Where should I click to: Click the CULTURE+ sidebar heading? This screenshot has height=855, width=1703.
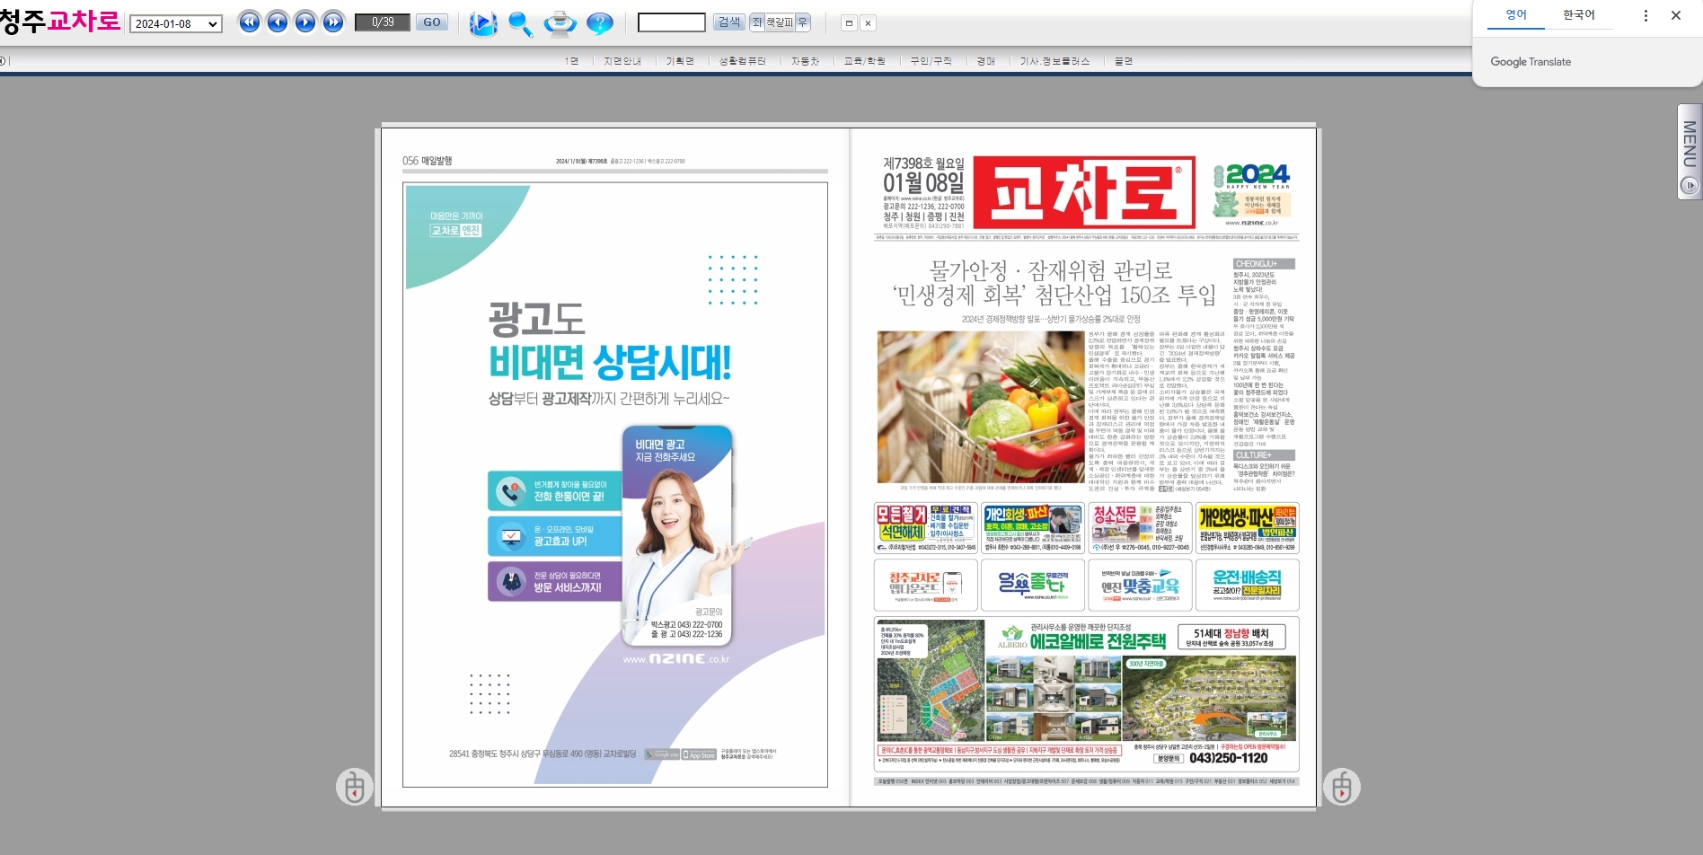coord(1264,455)
